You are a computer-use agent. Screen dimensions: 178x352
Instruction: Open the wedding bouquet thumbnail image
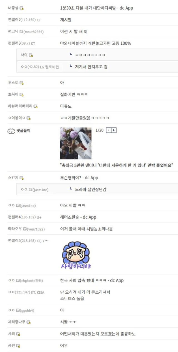click(x=76, y=143)
